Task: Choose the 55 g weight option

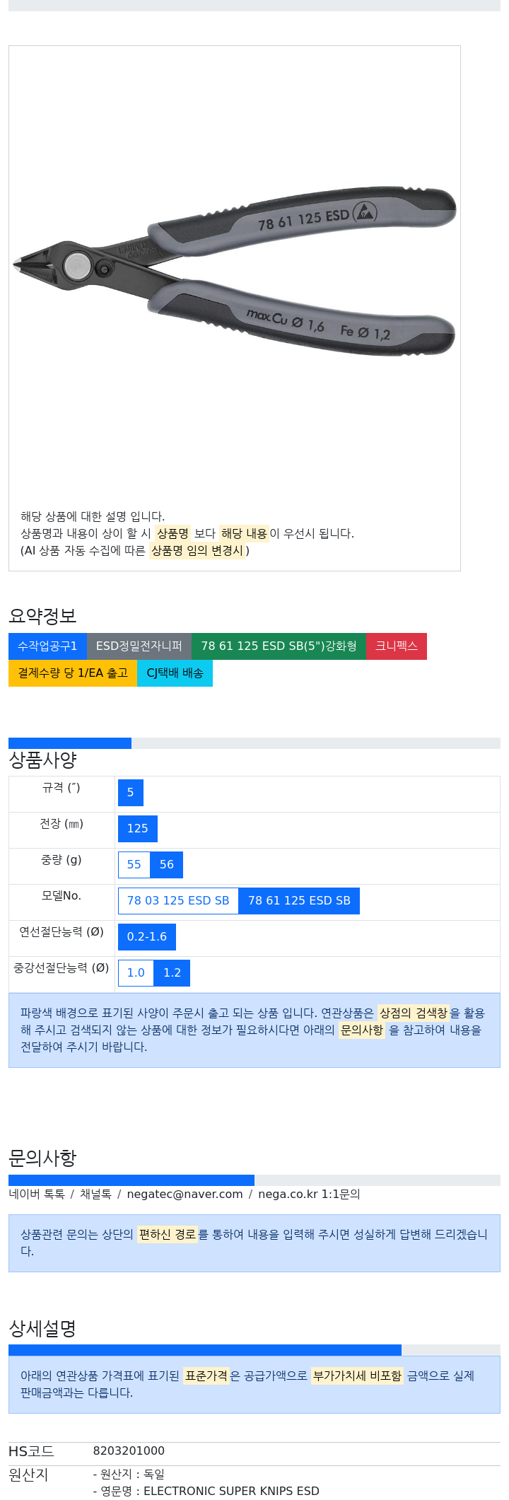Action: [134, 865]
